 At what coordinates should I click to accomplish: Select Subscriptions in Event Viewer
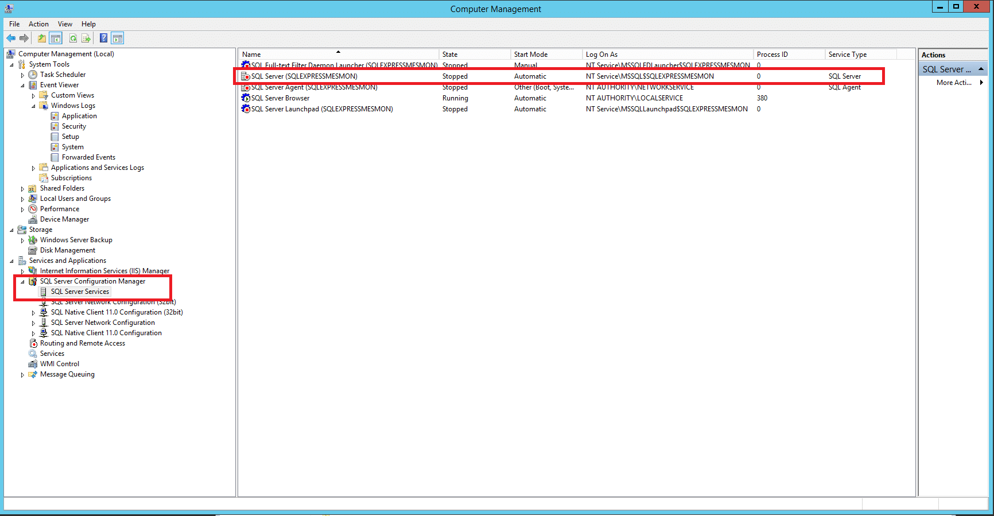pos(71,178)
